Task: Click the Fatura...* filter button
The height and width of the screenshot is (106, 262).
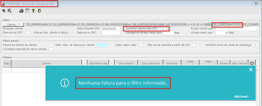Action: click(13, 25)
